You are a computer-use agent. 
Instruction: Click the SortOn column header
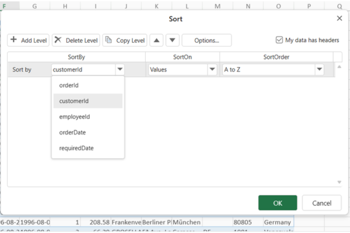183,57
